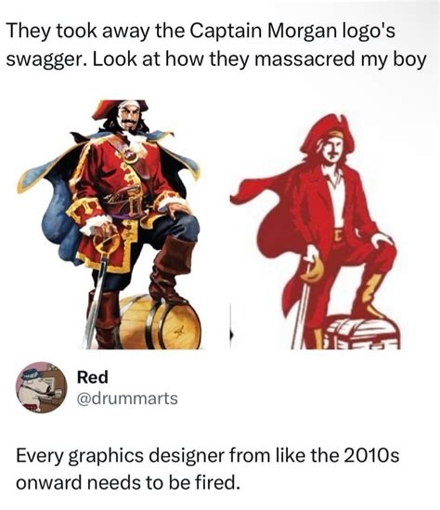Viewport: 440px width, 510px height.
Task: Click the treasure chest under new captain's boot
Action: tap(363, 333)
